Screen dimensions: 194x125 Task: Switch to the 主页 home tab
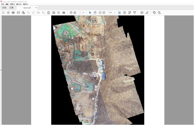(x=4, y=7)
